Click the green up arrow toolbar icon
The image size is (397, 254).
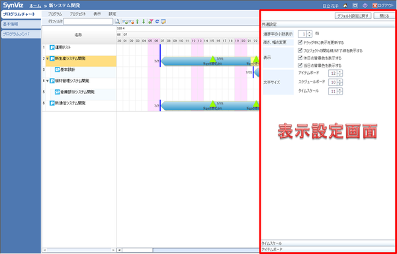click(138, 22)
